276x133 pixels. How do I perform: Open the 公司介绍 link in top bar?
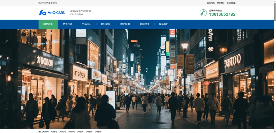coord(211,3)
